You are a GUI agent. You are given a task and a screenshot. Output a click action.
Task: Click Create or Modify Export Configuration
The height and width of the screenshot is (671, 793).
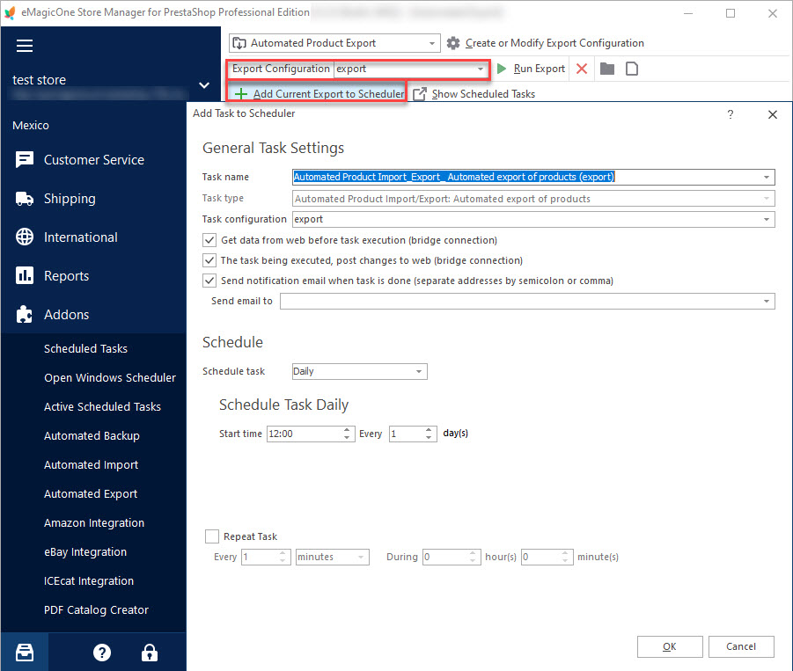coord(554,43)
